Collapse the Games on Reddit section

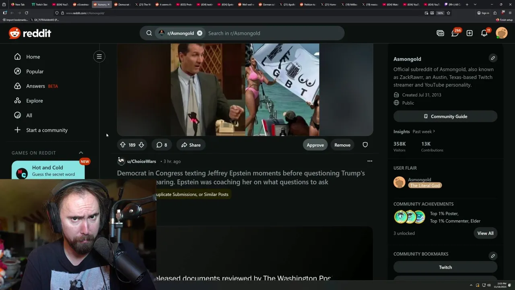[x=81, y=153]
